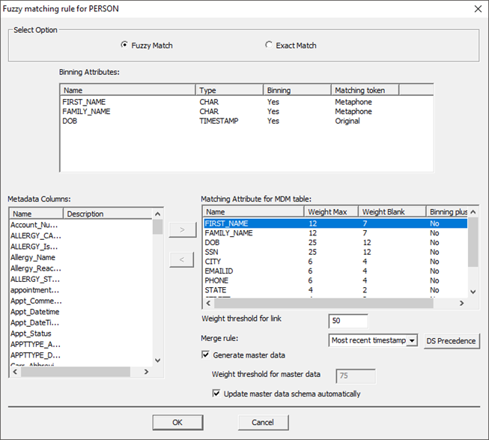Click the Binning column header
Viewport: 489px width, 440px height.
pyautogui.click(x=297, y=90)
